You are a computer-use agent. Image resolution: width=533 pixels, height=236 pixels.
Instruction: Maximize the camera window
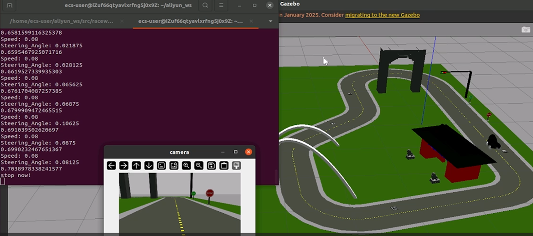pos(236,152)
